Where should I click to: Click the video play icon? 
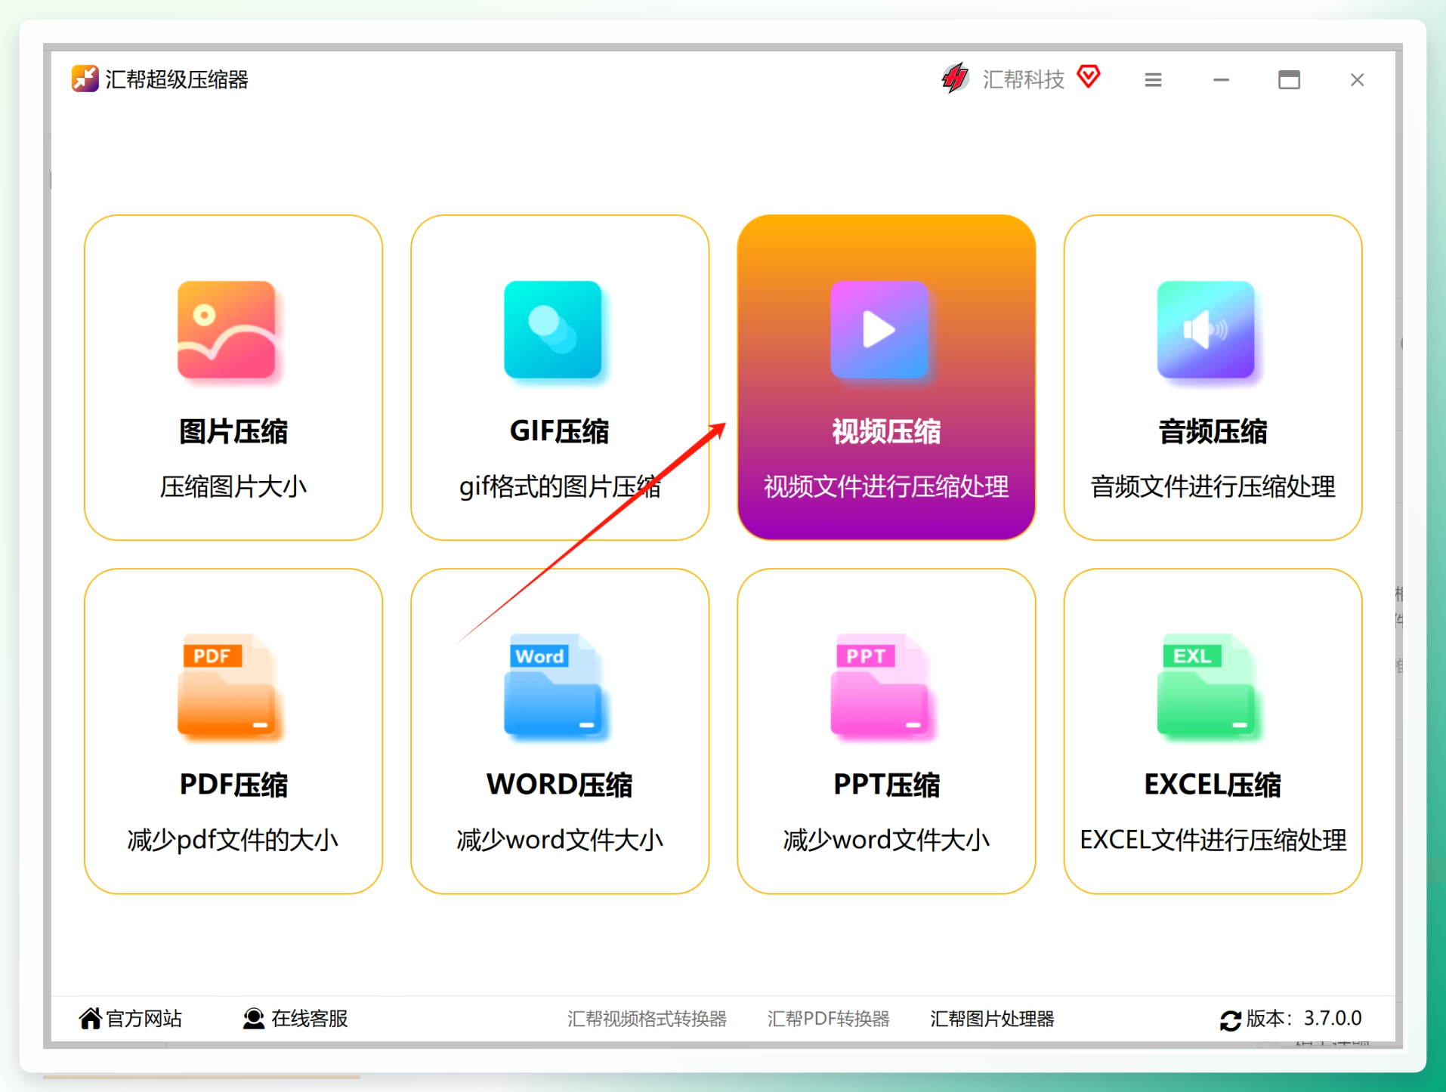(879, 330)
